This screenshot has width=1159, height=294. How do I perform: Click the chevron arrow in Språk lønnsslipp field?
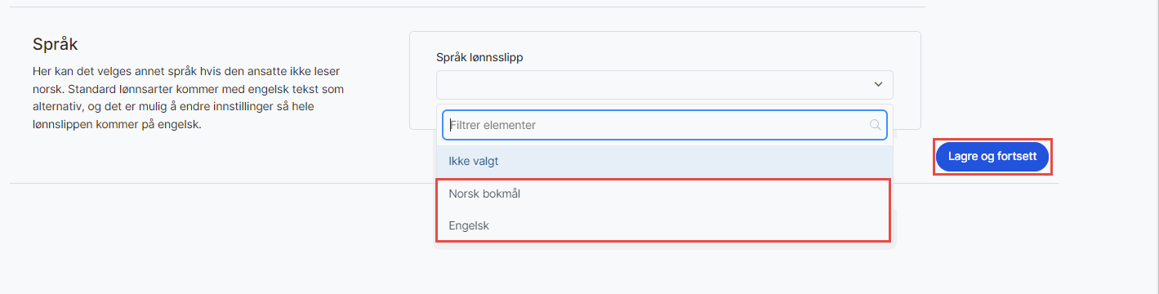tap(878, 84)
